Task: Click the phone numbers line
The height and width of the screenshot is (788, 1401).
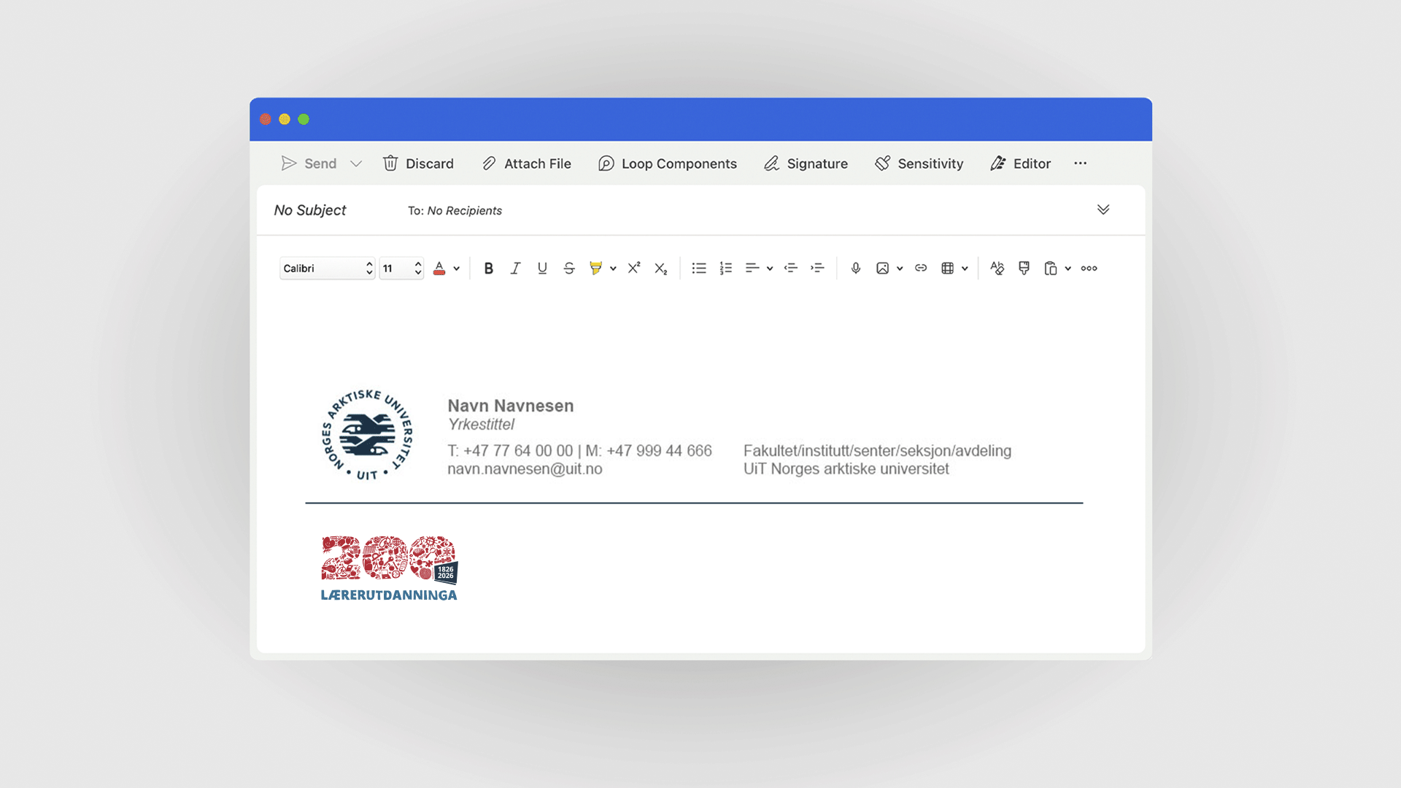Action: click(x=579, y=451)
